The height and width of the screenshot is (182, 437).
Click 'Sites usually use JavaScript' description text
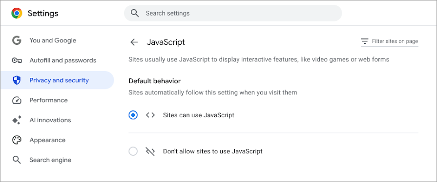259,59
